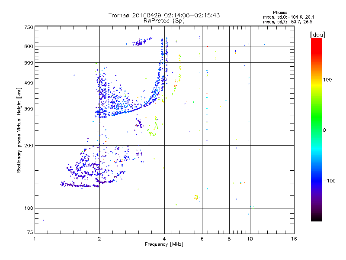Click the 'RwPretec (8p)' subtitle

click(164, 21)
